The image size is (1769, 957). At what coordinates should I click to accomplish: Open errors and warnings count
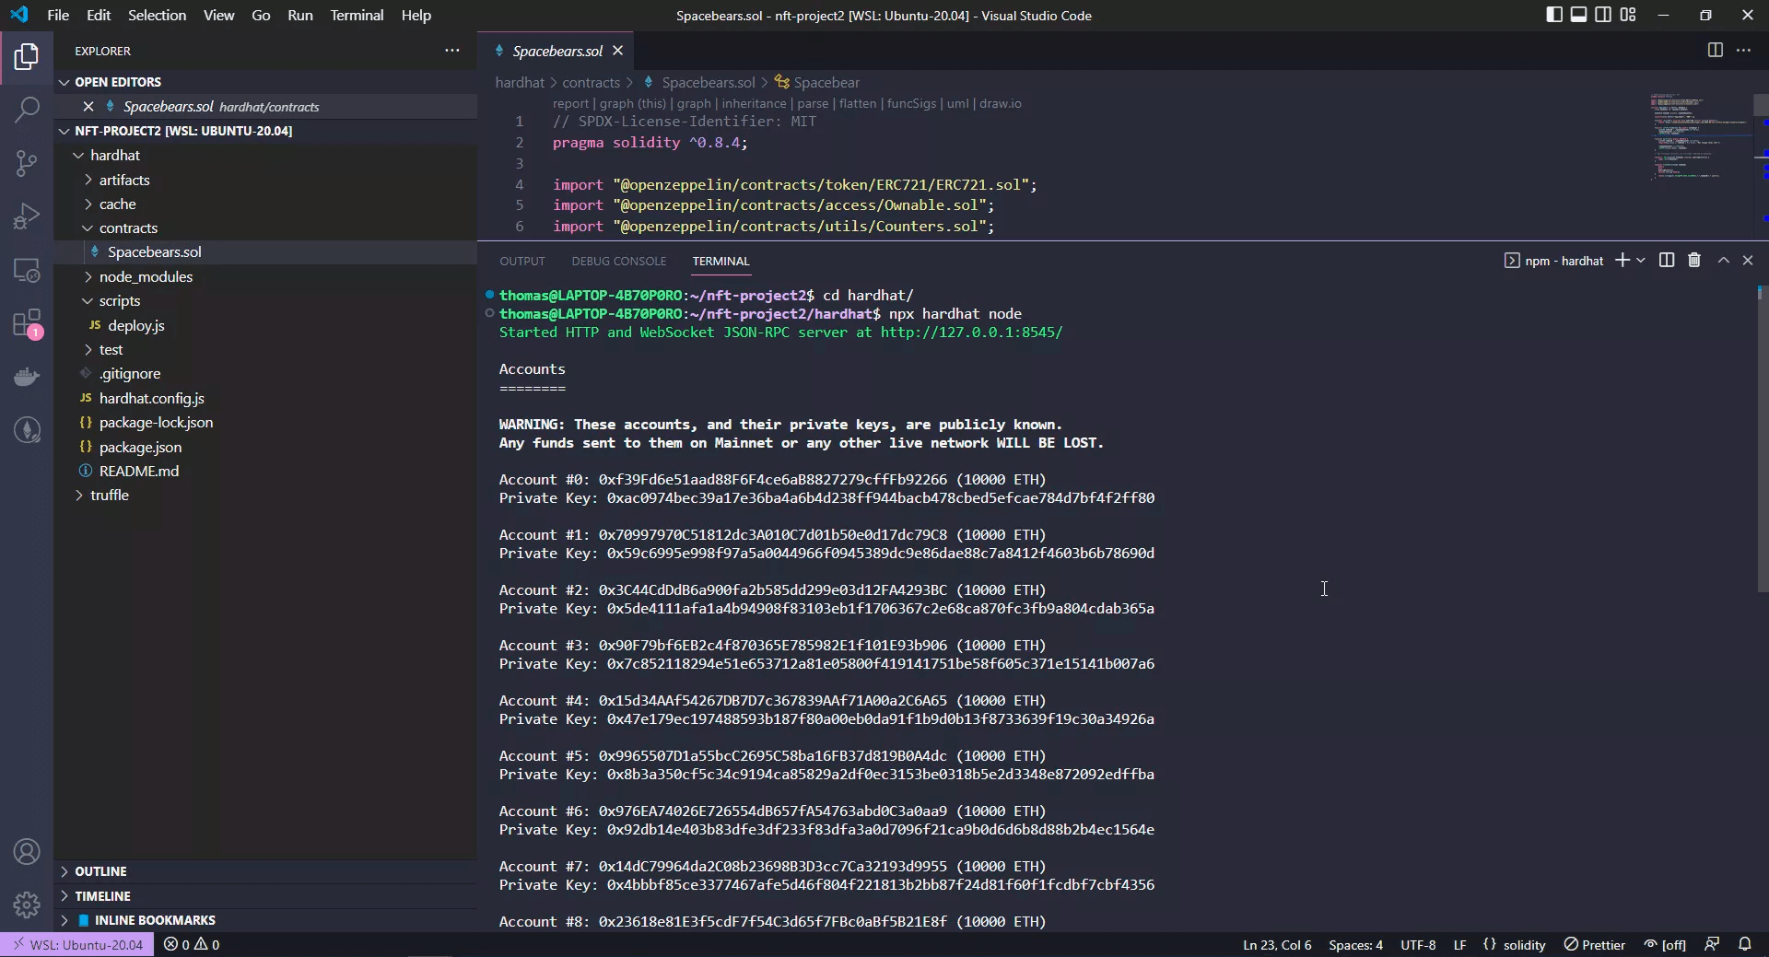192,944
